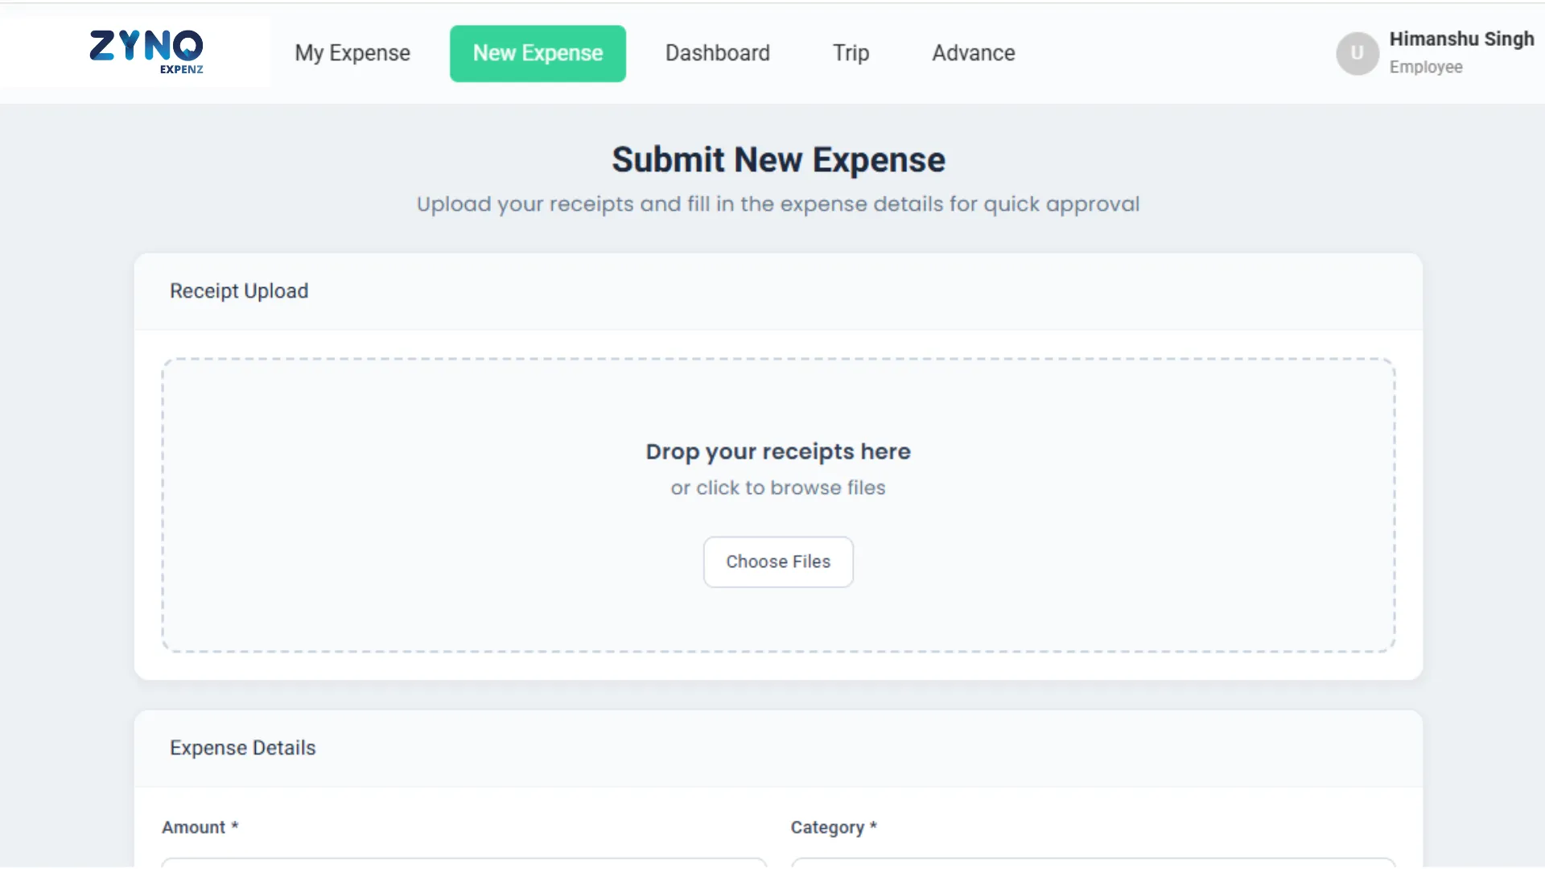The height and width of the screenshot is (869, 1545).
Task: Click the Himanshu Singh profile name
Action: tap(1461, 39)
